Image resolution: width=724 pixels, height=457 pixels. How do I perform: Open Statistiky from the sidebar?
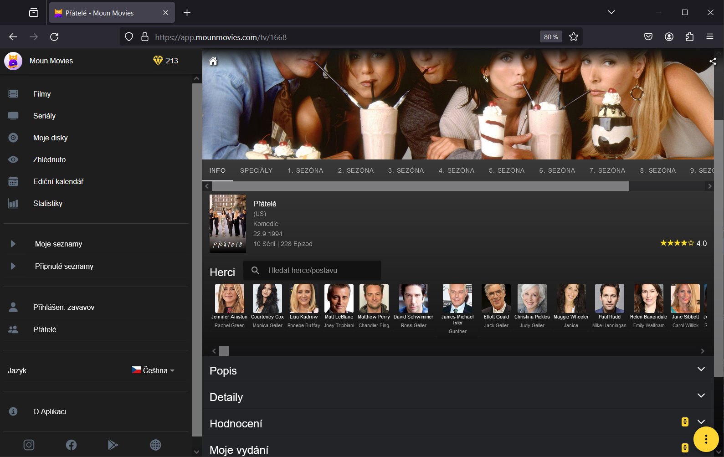tap(48, 203)
